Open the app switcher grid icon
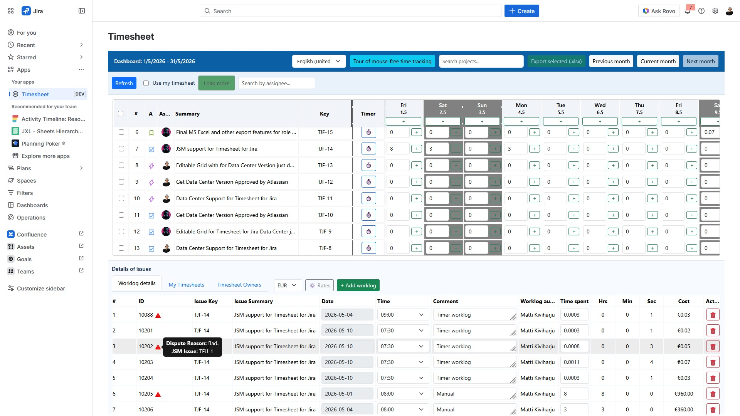 (x=11, y=11)
